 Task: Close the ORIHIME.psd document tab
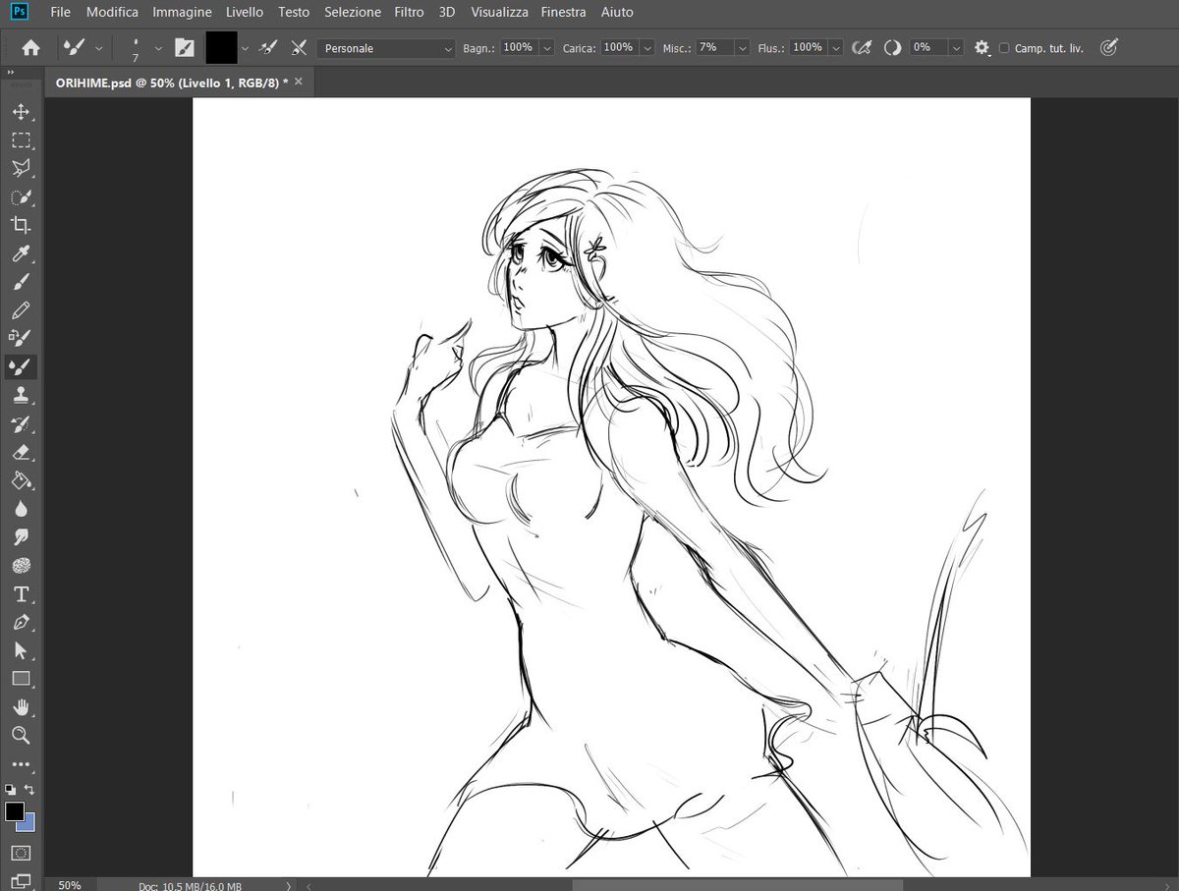[x=299, y=82]
